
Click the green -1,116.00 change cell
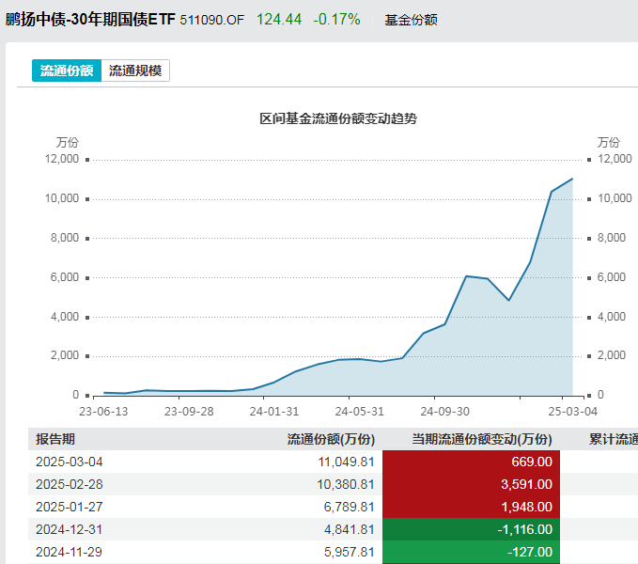point(472,528)
